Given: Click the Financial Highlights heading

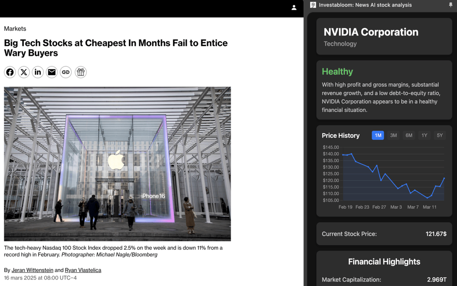Looking at the screenshot, I should click(x=384, y=262).
